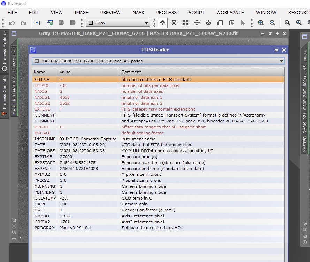Click the arrow pointer tool icon
Screen dimensions: 310x262
tap(243, 23)
